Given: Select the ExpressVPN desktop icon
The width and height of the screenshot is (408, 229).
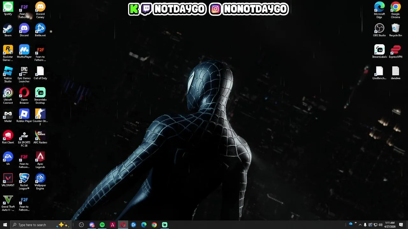Looking at the screenshot, I should (396, 52).
